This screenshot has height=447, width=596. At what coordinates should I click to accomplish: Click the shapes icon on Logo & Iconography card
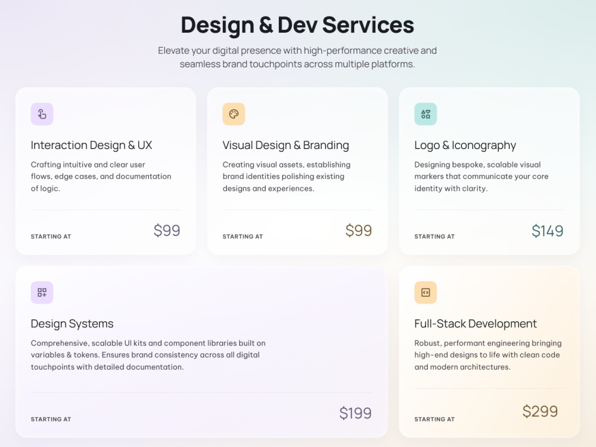(426, 114)
